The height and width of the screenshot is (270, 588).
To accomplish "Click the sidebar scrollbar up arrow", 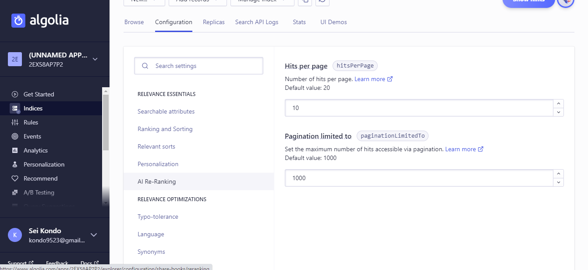I will (x=105, y=91).
